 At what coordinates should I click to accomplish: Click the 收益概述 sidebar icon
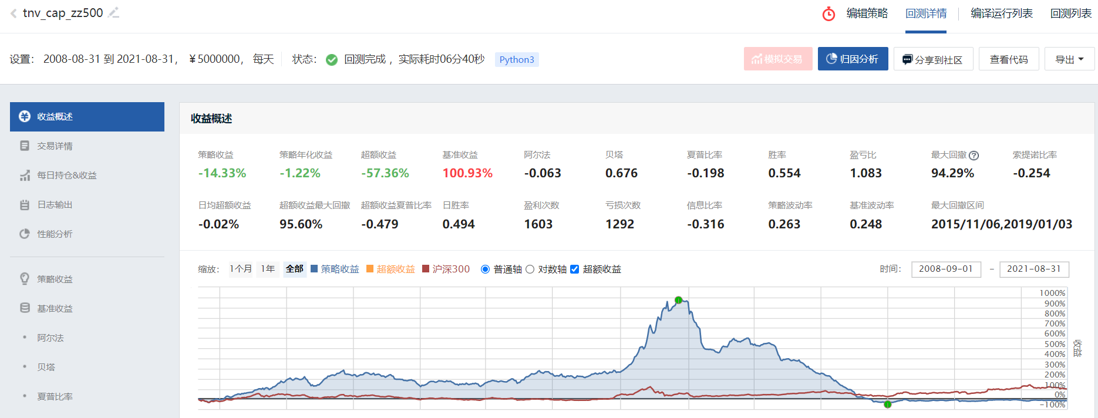(25, 116)
